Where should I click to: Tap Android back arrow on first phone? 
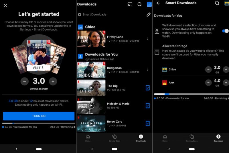click(x=16, y=149)
